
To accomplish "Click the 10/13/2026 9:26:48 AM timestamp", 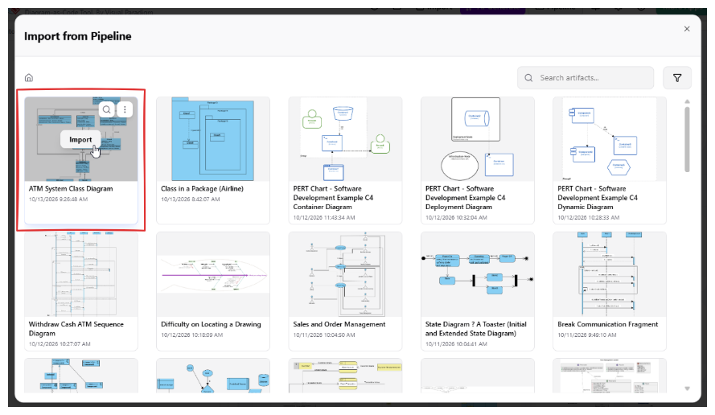I will (59, 199).
